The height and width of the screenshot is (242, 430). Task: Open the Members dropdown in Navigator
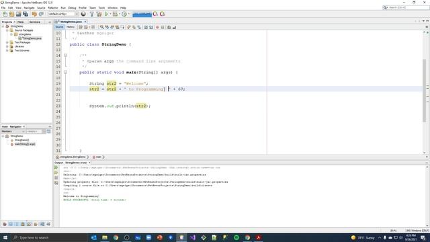[13, 132]
